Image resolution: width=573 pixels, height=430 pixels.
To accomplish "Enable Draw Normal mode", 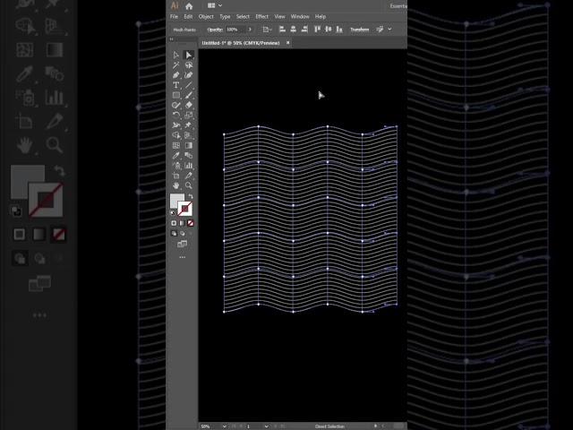I will tap(174, 233).
